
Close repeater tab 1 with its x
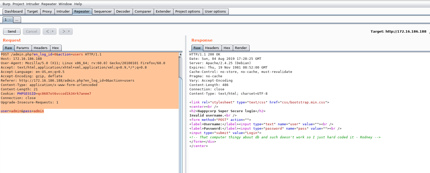click(x=10, y=20)
